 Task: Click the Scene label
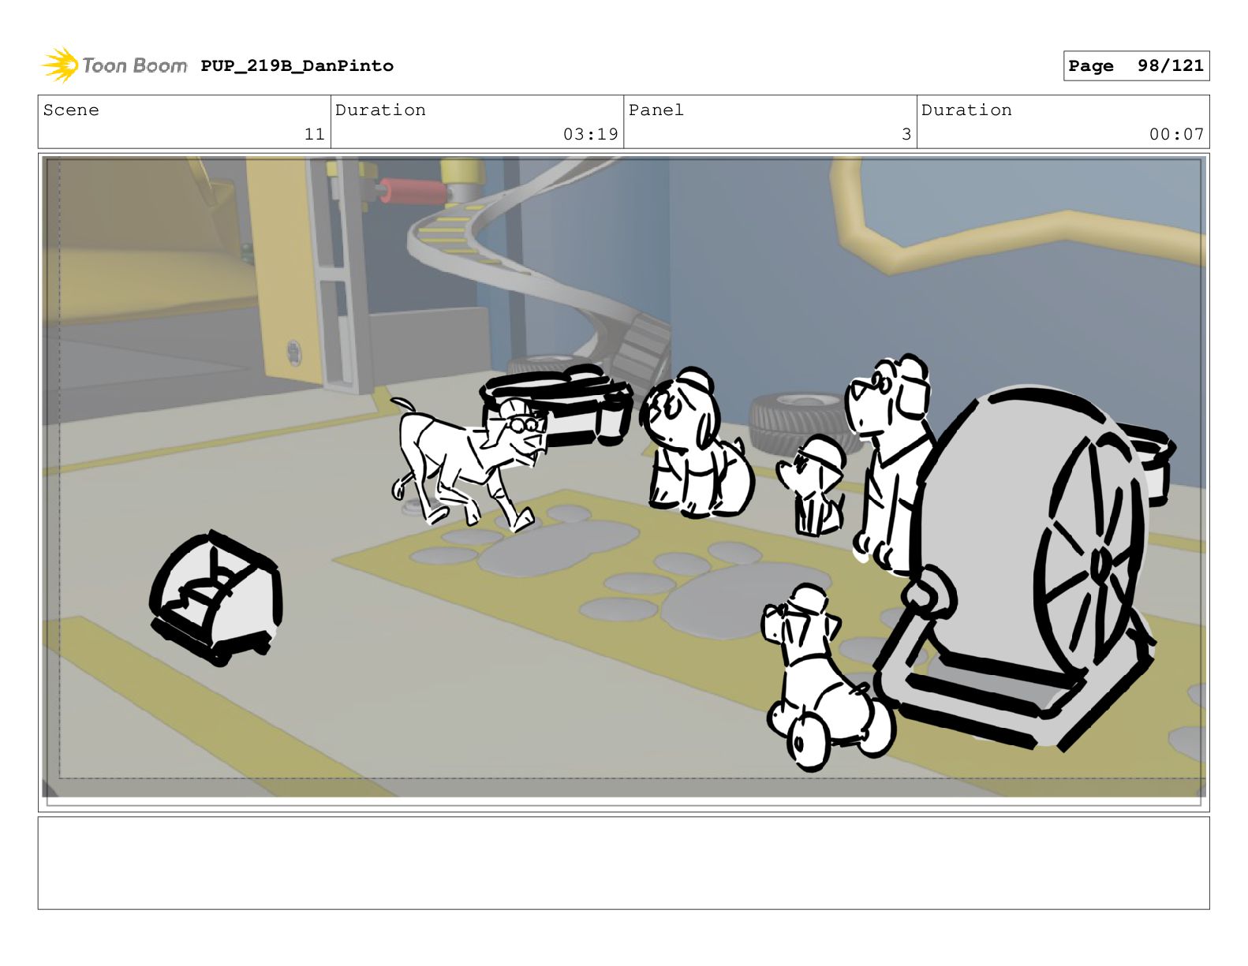click(71, 110)
